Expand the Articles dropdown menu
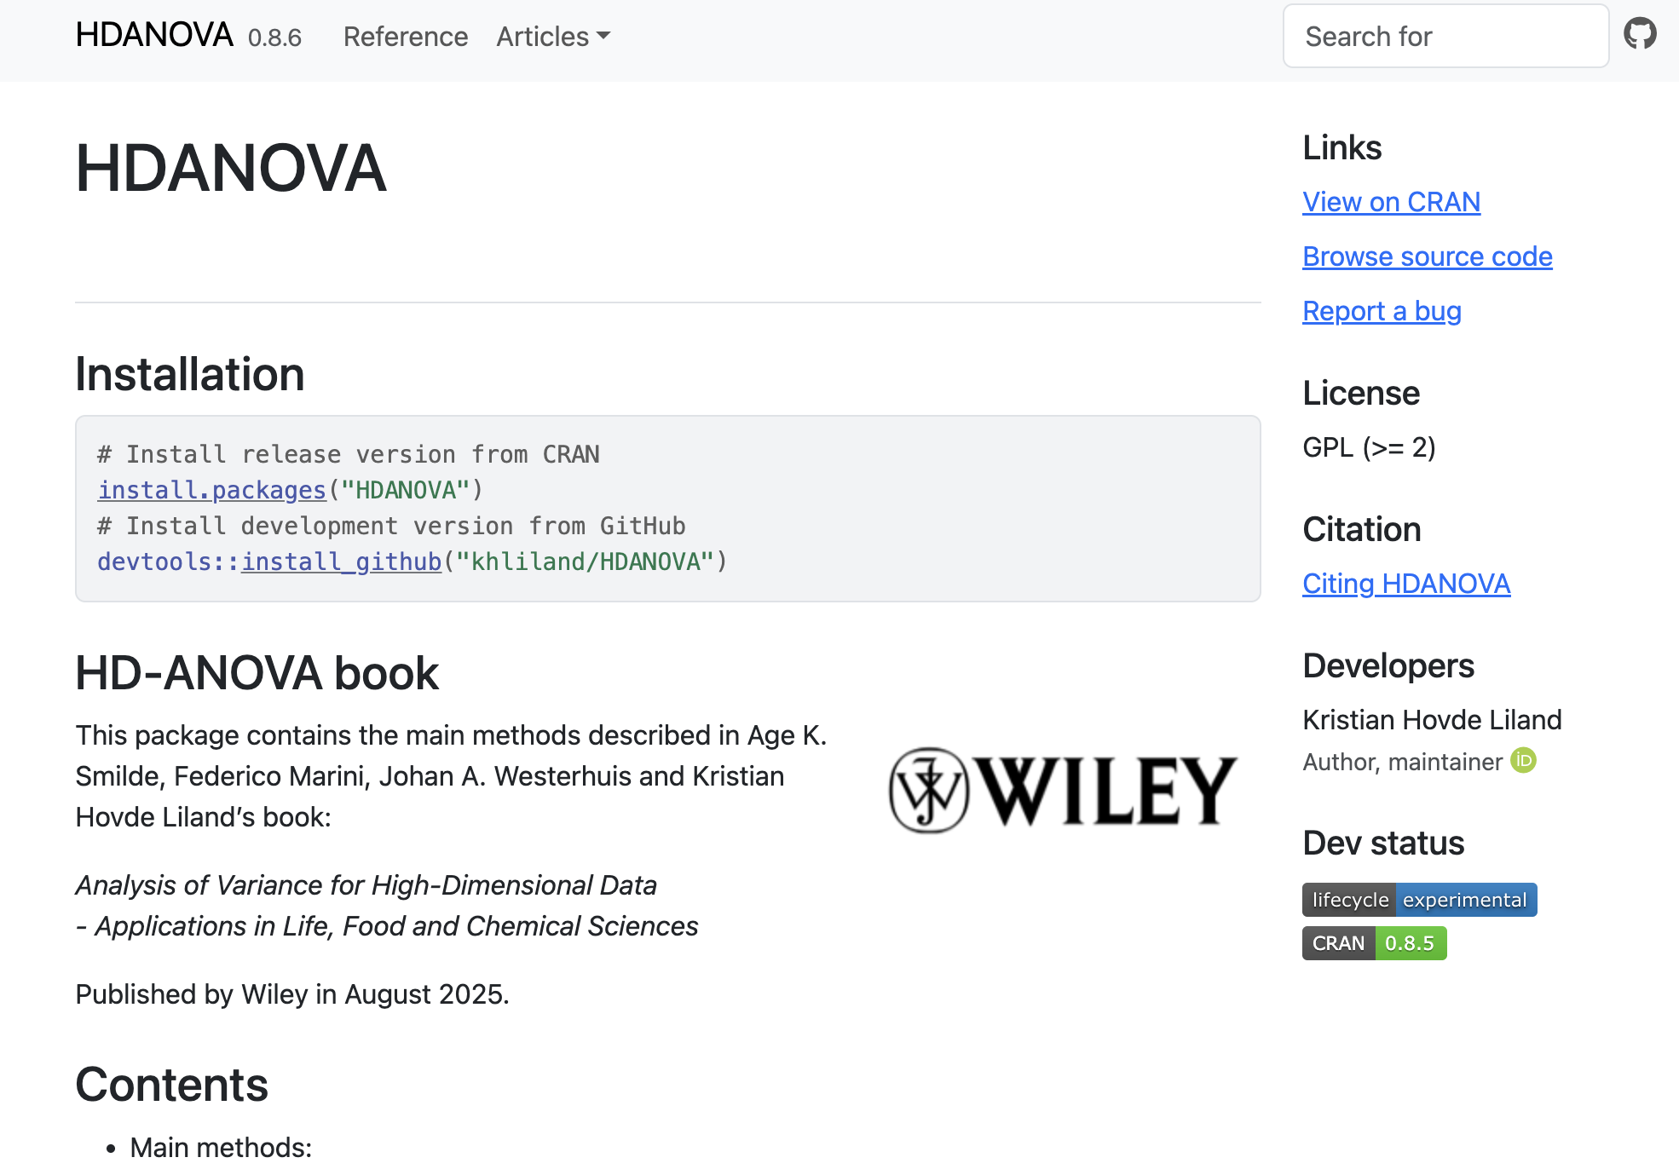The width and height of the screenshot is (1679, 1169). click(553, 37)
